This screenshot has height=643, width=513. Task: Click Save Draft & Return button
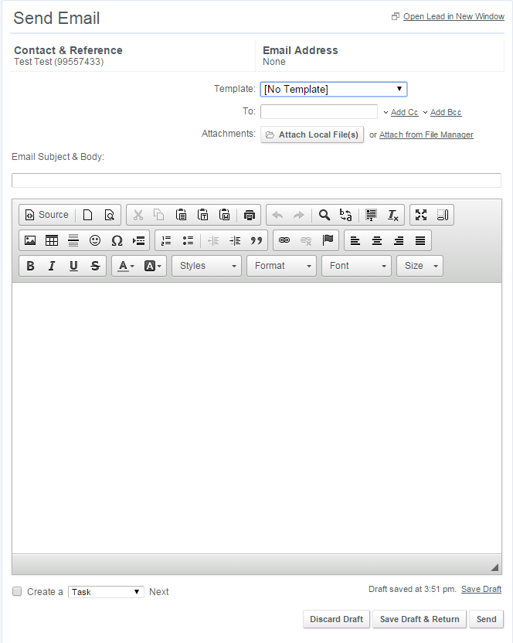point(420,619)
